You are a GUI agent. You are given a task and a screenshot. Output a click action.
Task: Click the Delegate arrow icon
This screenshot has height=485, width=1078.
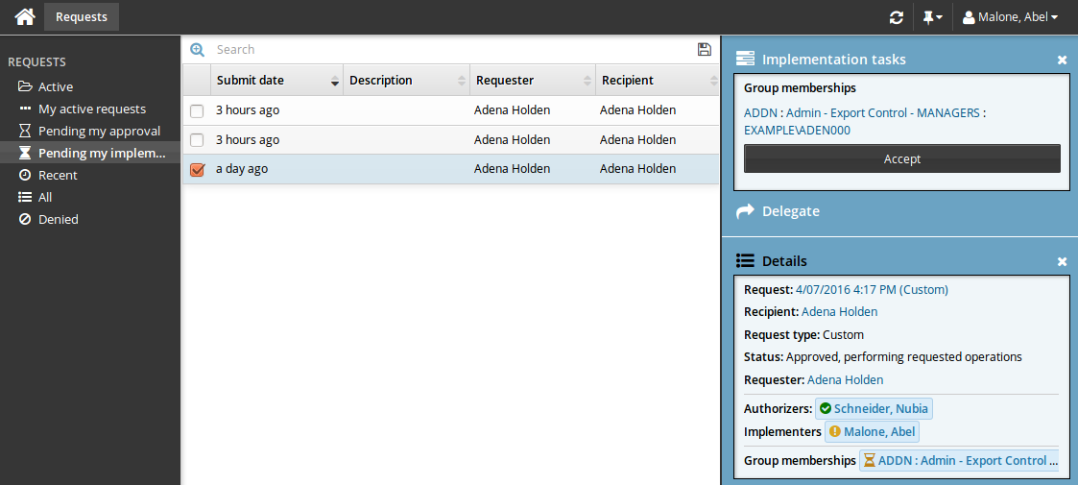point(745,211)
